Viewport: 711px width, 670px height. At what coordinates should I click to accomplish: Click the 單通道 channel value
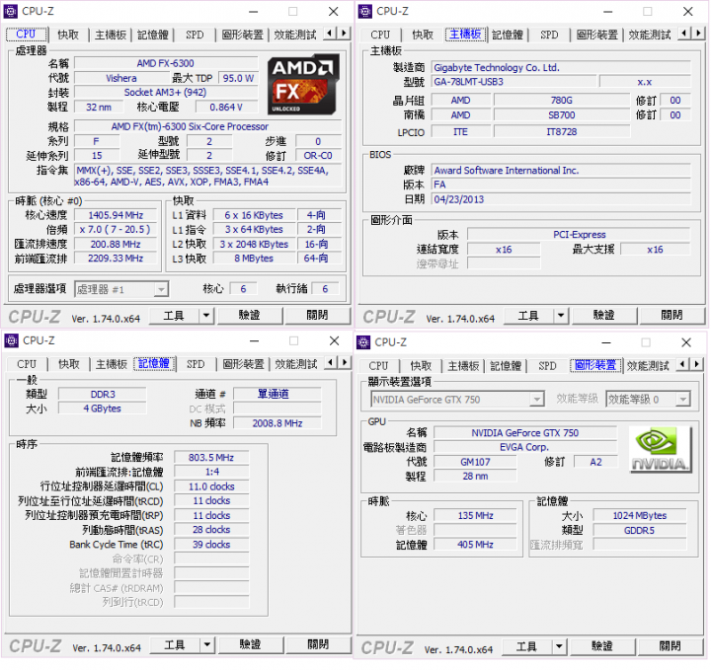point(277,394)
